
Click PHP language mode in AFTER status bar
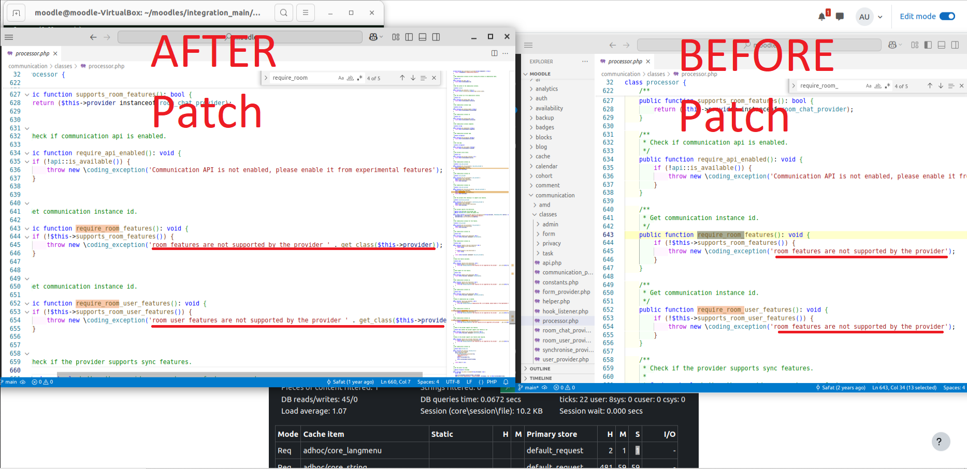[492, 382]
